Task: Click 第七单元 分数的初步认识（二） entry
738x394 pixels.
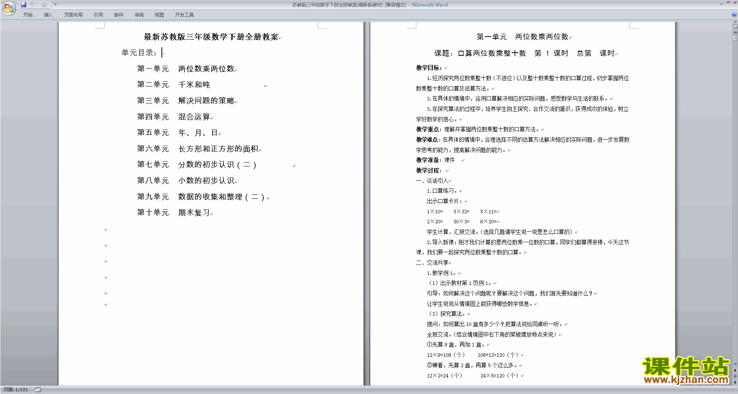Action: click(x=196, y=165)
